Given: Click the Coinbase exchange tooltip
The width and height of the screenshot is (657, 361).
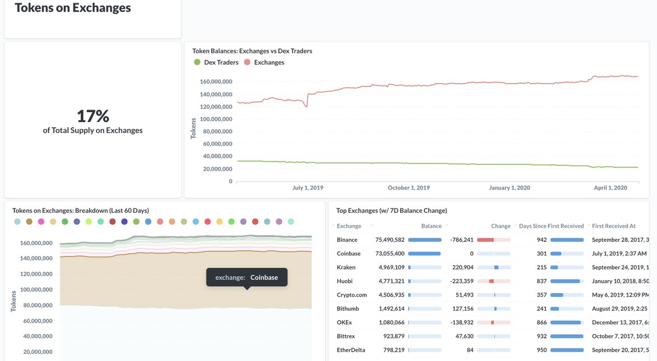Looking at the screenshot, I should pyautogui.click(x=247, y=277).
